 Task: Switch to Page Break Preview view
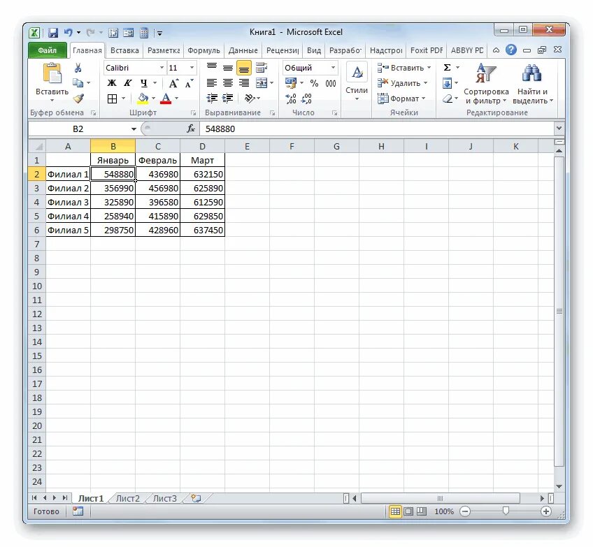pos(422,511)
